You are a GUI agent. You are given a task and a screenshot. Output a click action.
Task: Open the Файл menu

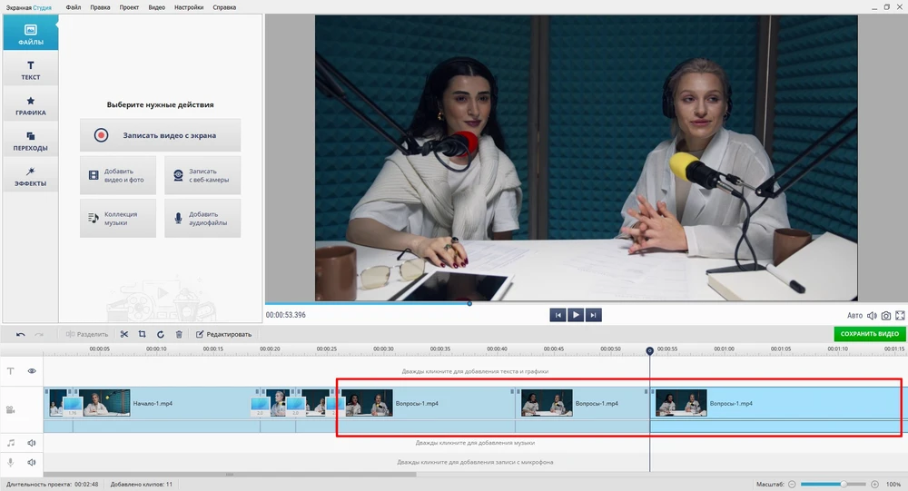tap(74, 7)
